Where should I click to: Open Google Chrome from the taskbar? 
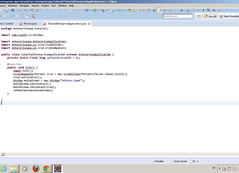46,169
